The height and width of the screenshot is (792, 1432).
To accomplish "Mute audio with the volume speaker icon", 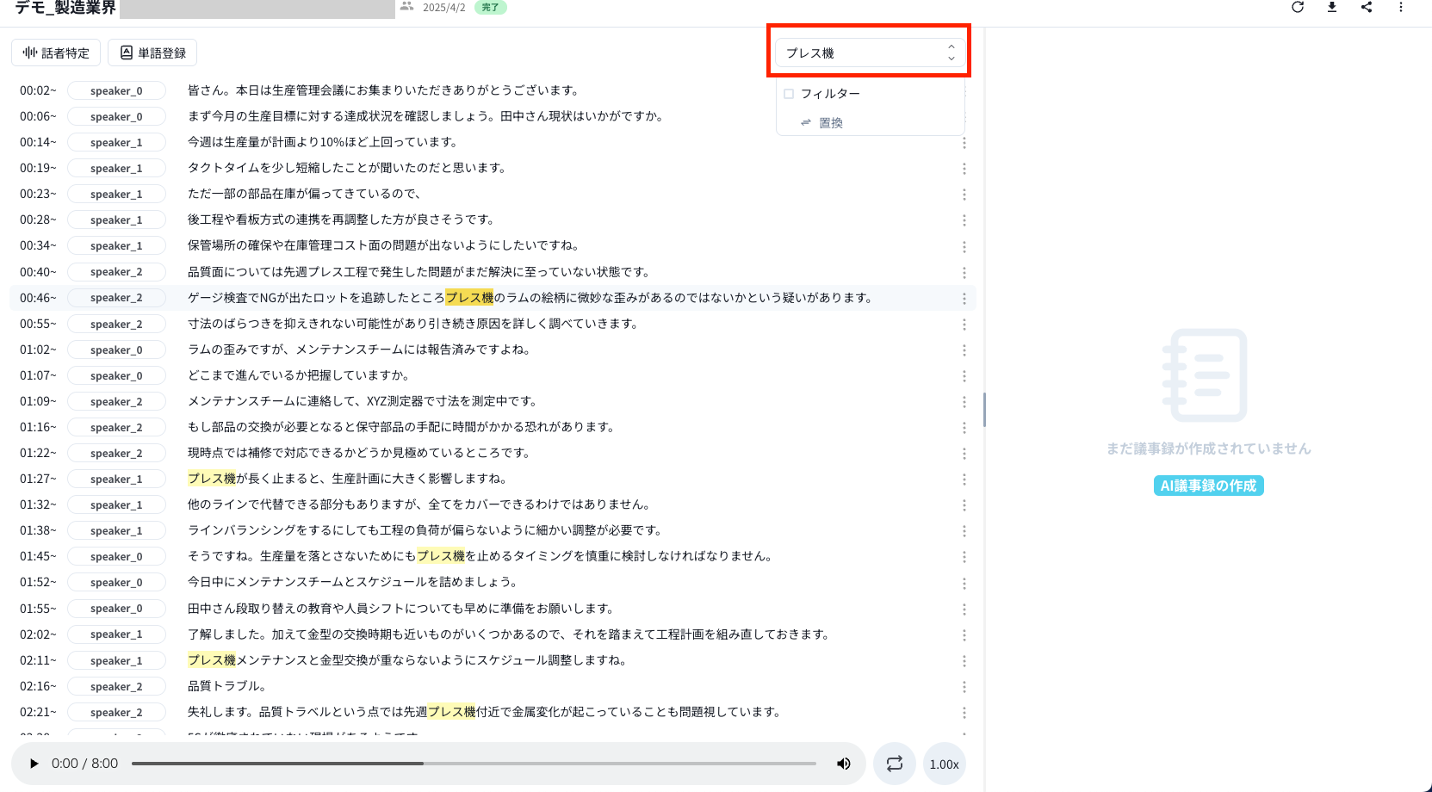I will tap(844, 764).
